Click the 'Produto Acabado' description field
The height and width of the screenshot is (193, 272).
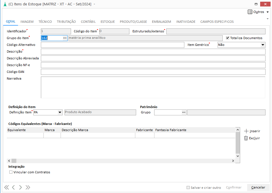pos(100,112)
